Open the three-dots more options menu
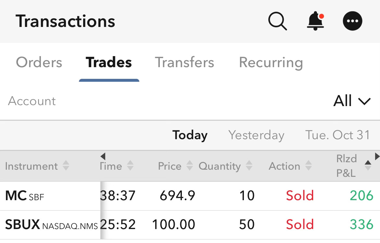Screen dimensions: 380x243 (352, 21)
